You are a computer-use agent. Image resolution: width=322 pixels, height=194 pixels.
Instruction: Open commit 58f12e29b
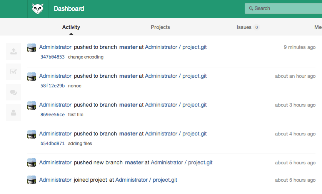point(52,86)
